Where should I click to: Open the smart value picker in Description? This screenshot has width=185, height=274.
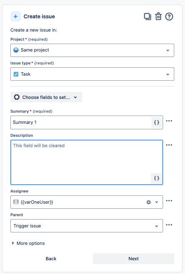pos(156,178)
